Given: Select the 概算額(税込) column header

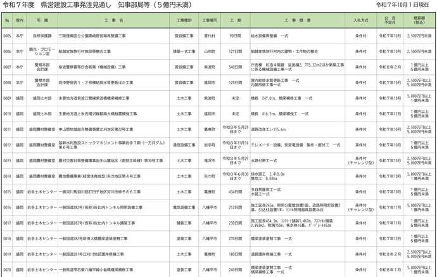Looking at the screenshot, I should (x=418, y=21).
